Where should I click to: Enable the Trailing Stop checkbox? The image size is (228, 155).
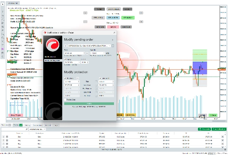pyautogui.click(x=65, y=100)
